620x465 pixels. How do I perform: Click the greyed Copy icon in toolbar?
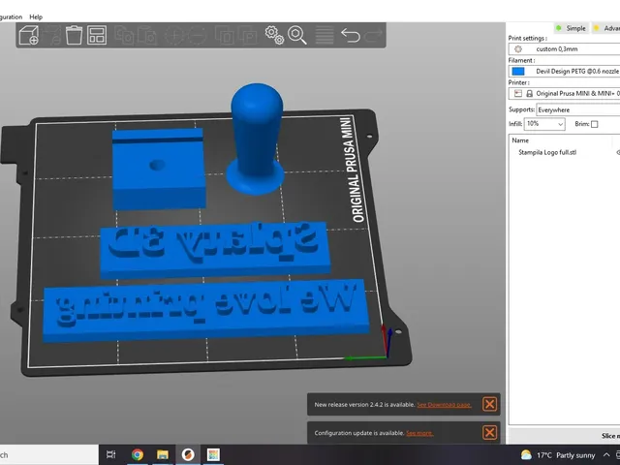click(x=125, y=35)
